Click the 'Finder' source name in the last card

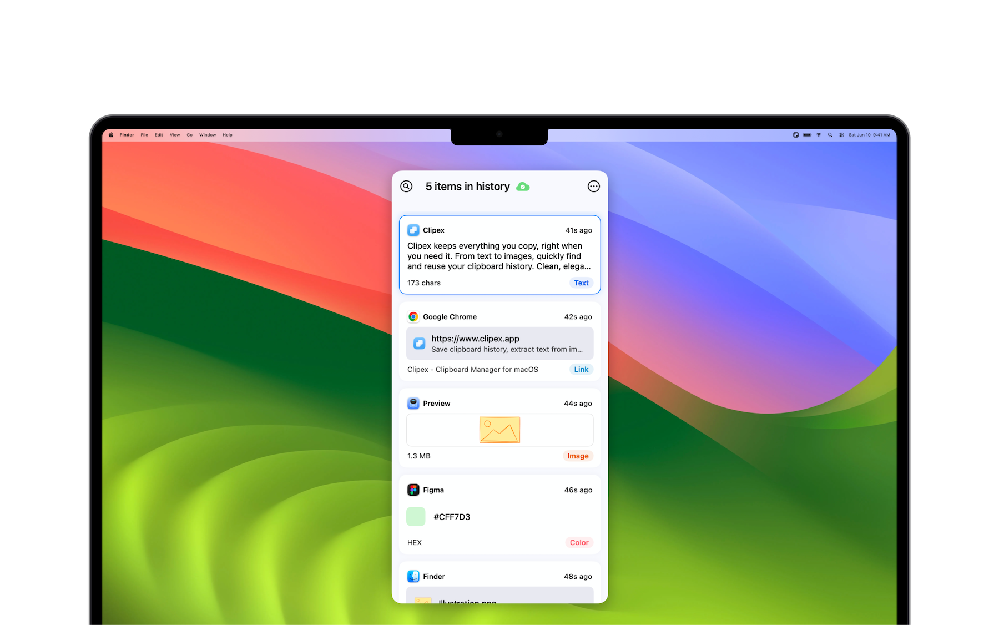[x=434, y=577]
